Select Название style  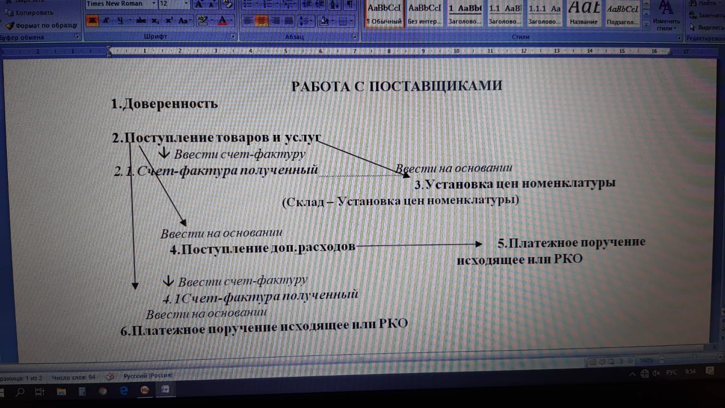584,15
